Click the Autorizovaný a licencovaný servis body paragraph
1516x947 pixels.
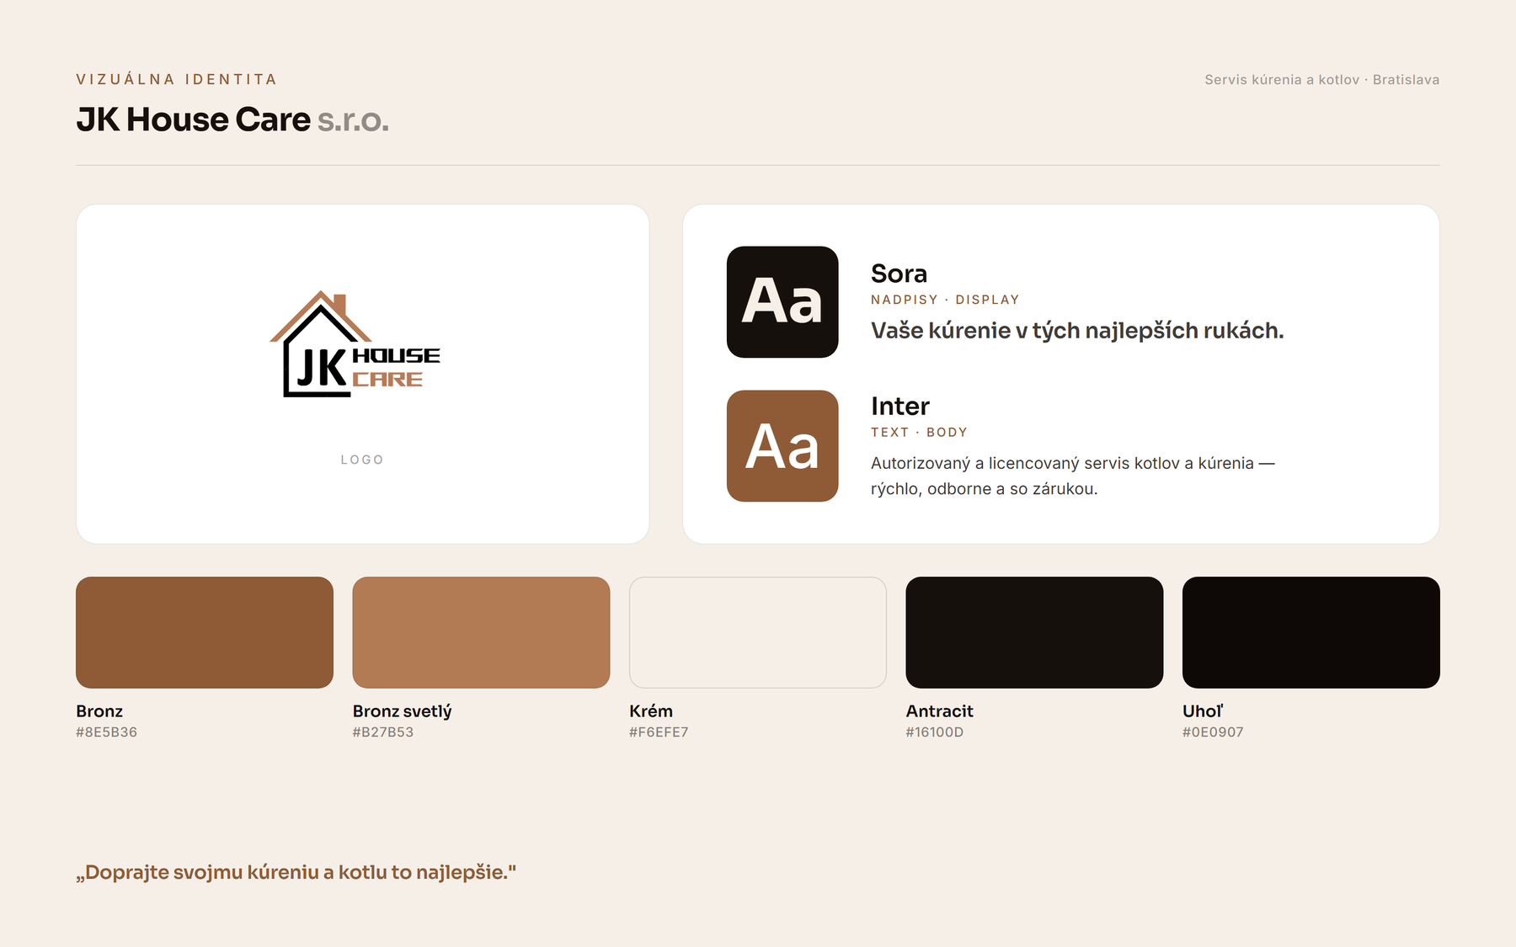[1073, 476]
